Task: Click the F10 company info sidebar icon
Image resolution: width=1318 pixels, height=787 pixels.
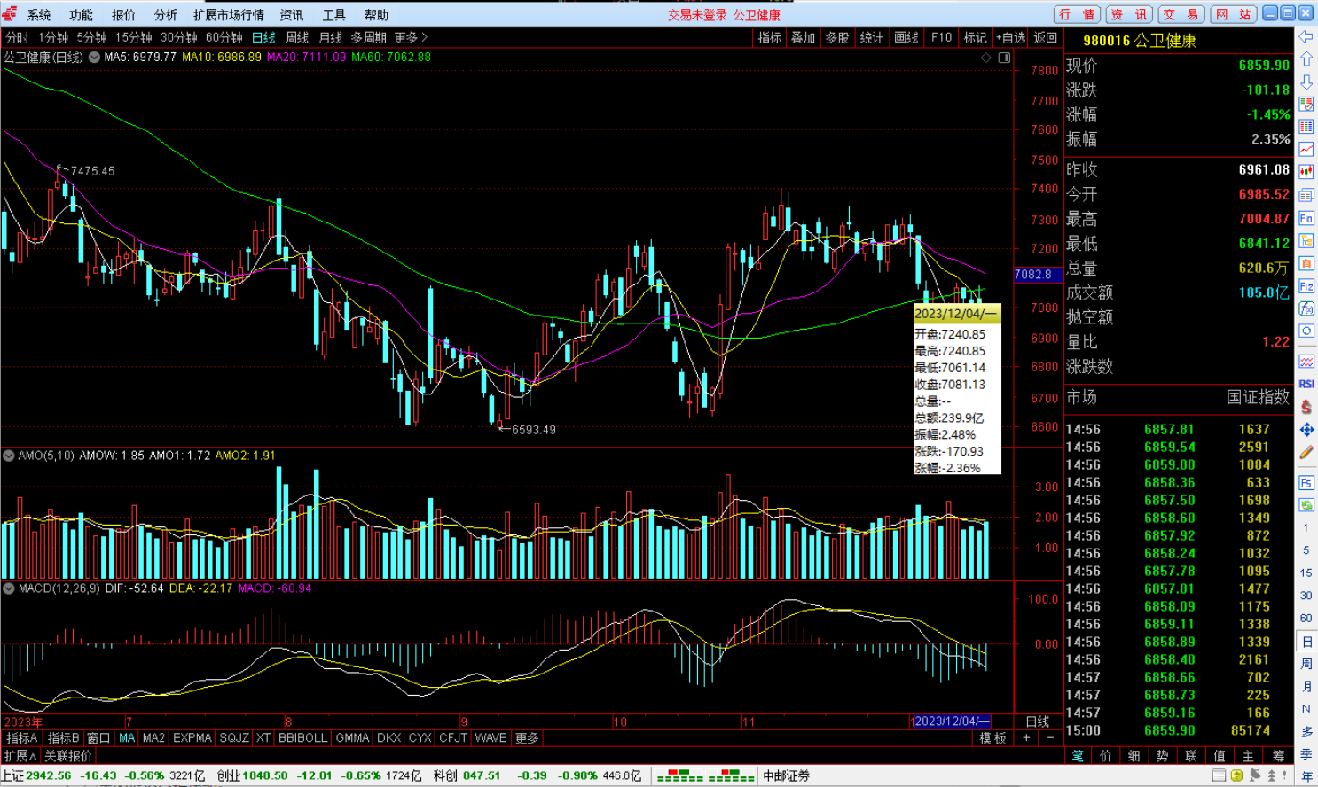Action: pos(1306,218)
